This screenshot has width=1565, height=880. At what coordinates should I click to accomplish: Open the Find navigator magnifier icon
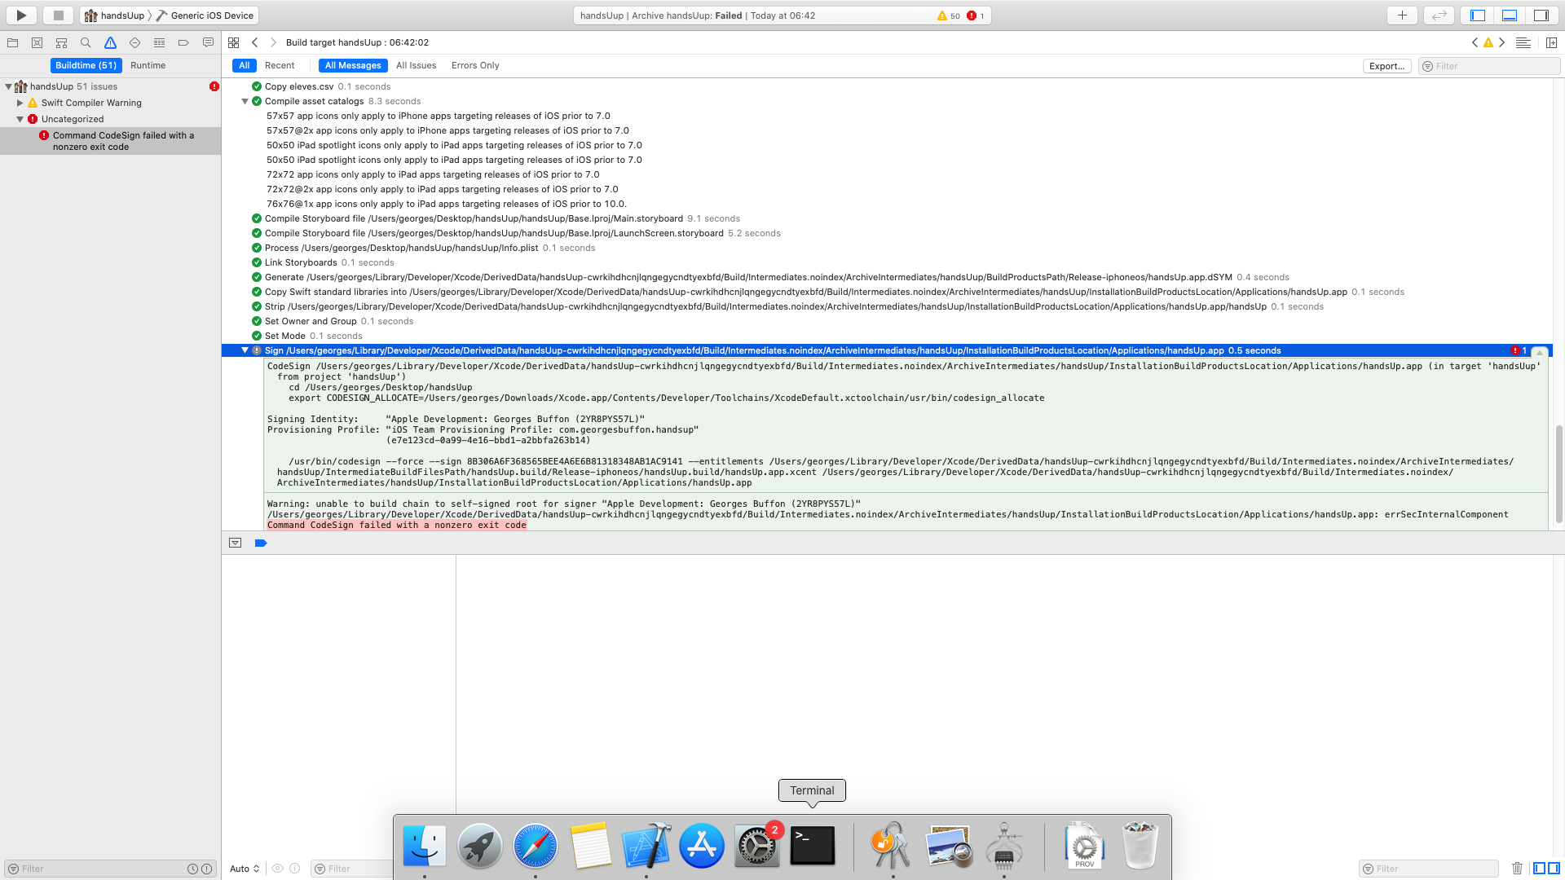coord(86,42)
